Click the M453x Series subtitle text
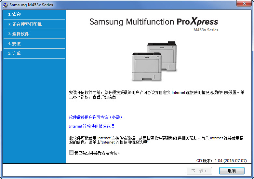Screen dimensions: 254x179 (206, 30)
